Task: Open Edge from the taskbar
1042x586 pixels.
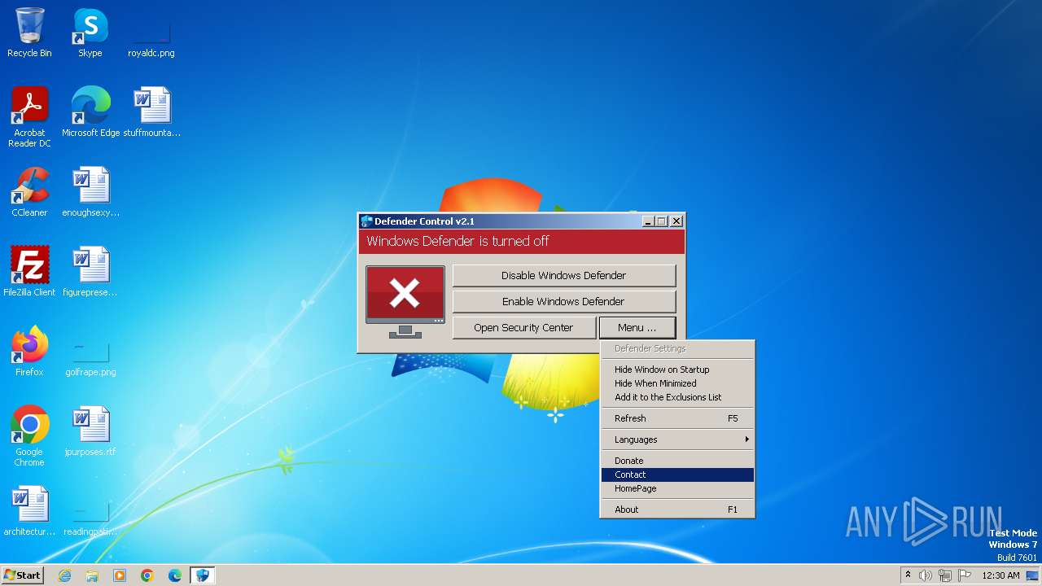Action: [175, 575]
